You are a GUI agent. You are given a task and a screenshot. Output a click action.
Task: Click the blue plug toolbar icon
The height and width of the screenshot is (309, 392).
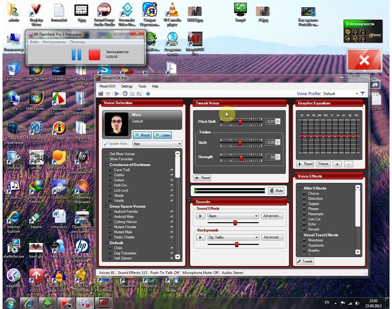coord(116,94)
